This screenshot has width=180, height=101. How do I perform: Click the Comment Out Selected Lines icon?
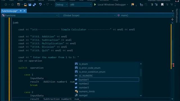pos(152,4)
